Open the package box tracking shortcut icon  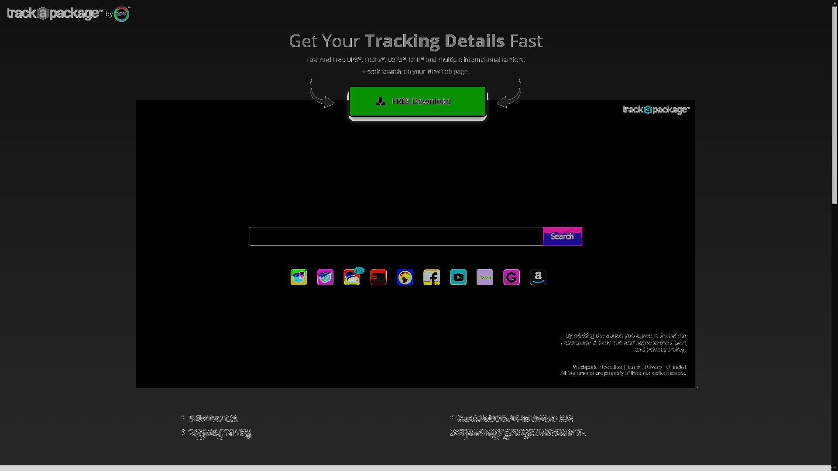[x=326, y=277]
